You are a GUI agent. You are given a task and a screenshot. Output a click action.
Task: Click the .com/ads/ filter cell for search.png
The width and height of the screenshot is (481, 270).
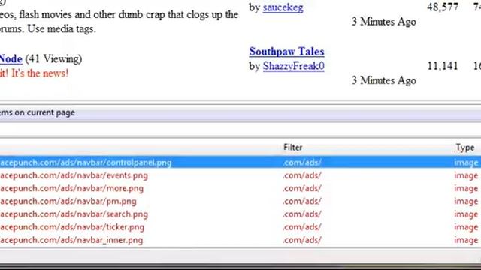(302, 214)
